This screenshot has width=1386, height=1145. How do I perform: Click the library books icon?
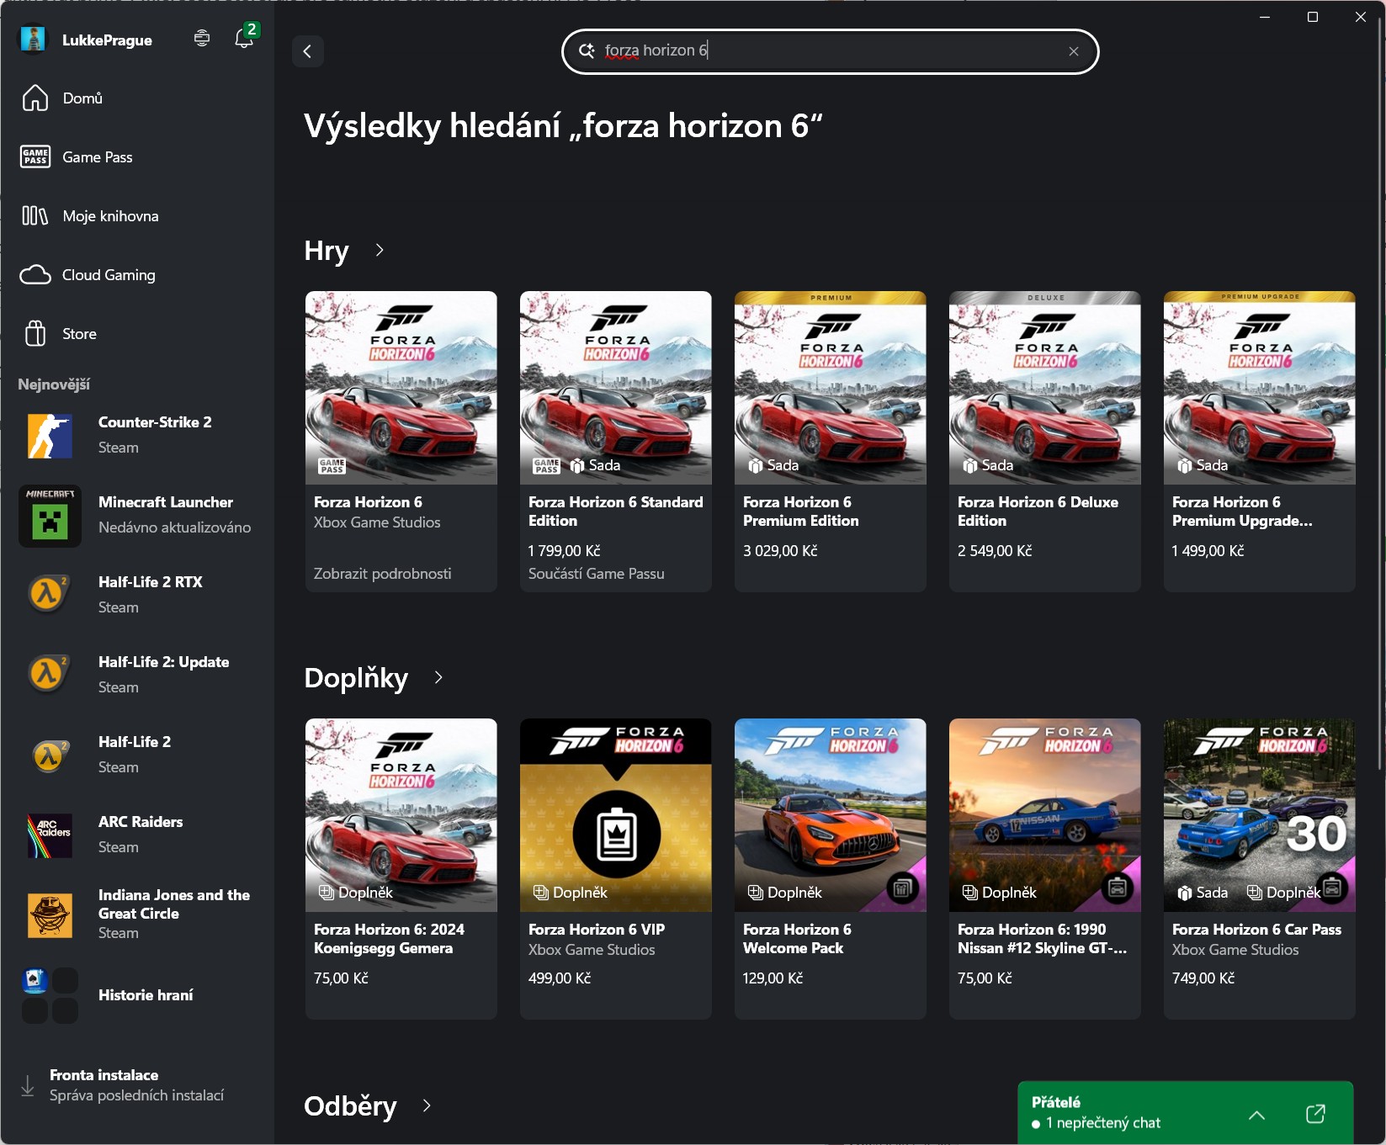pyautogui.click(x=35, y=216)
